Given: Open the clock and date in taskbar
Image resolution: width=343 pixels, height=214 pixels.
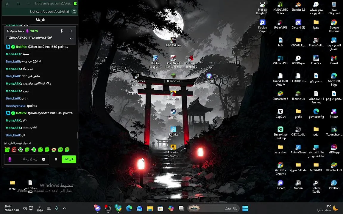Looking at the screenshot, I should tap(12, 208).
